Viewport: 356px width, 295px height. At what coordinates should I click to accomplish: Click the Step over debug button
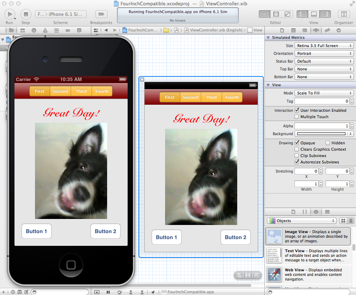point(119,292)
